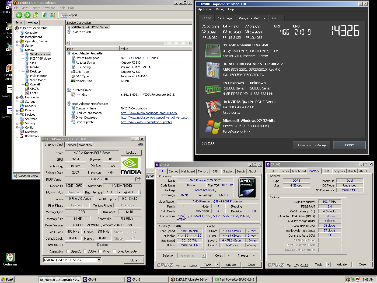Click the Windows logo image in Aquamark
The image size is (377, 283).
pyautogui.click(x=213, y=127)
